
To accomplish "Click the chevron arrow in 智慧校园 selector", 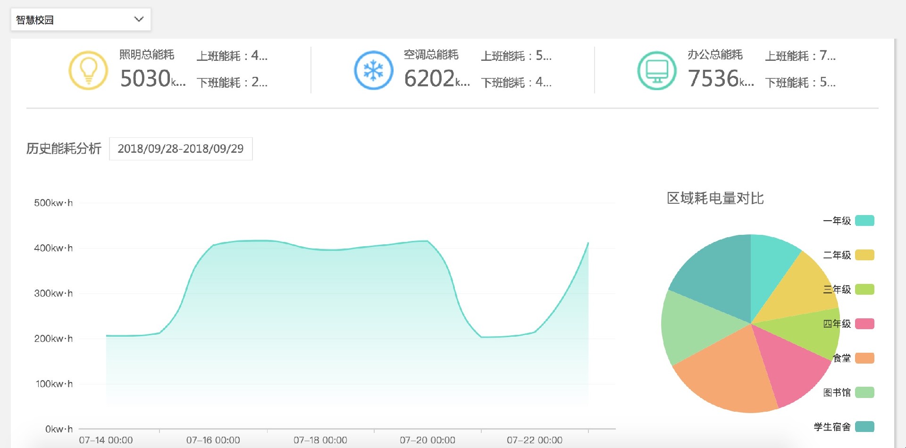I will click(139, 19).
